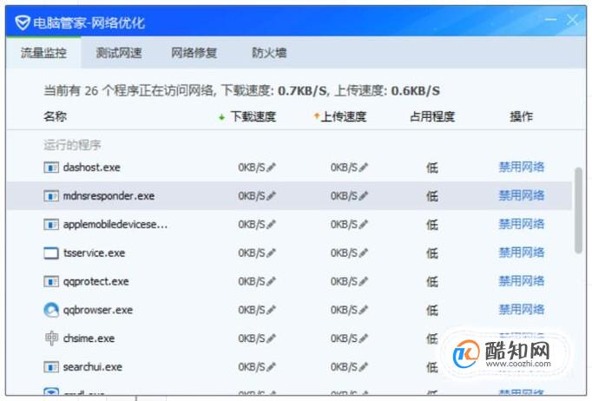
Task: Edit download speed limit pencil for chsime.exe
Action: coord(271,339)
